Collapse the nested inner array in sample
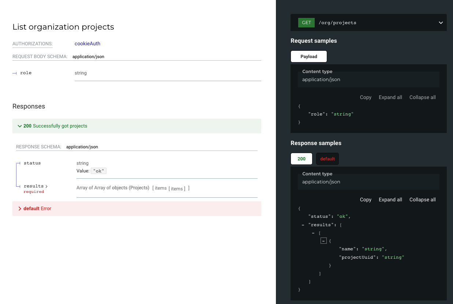Image resolution: width=453 pixels, height=304 pixels. (x=313, y=233)
